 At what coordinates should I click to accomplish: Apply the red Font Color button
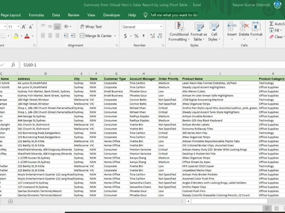[27, 36]
